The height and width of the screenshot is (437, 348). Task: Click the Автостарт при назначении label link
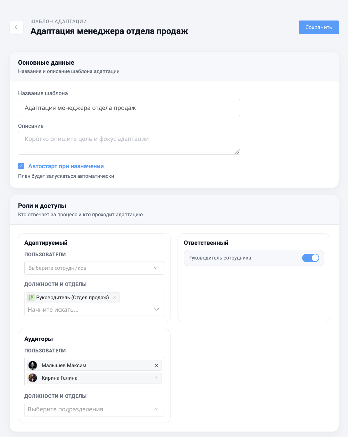pyautogui.click(x=66, y=166)
